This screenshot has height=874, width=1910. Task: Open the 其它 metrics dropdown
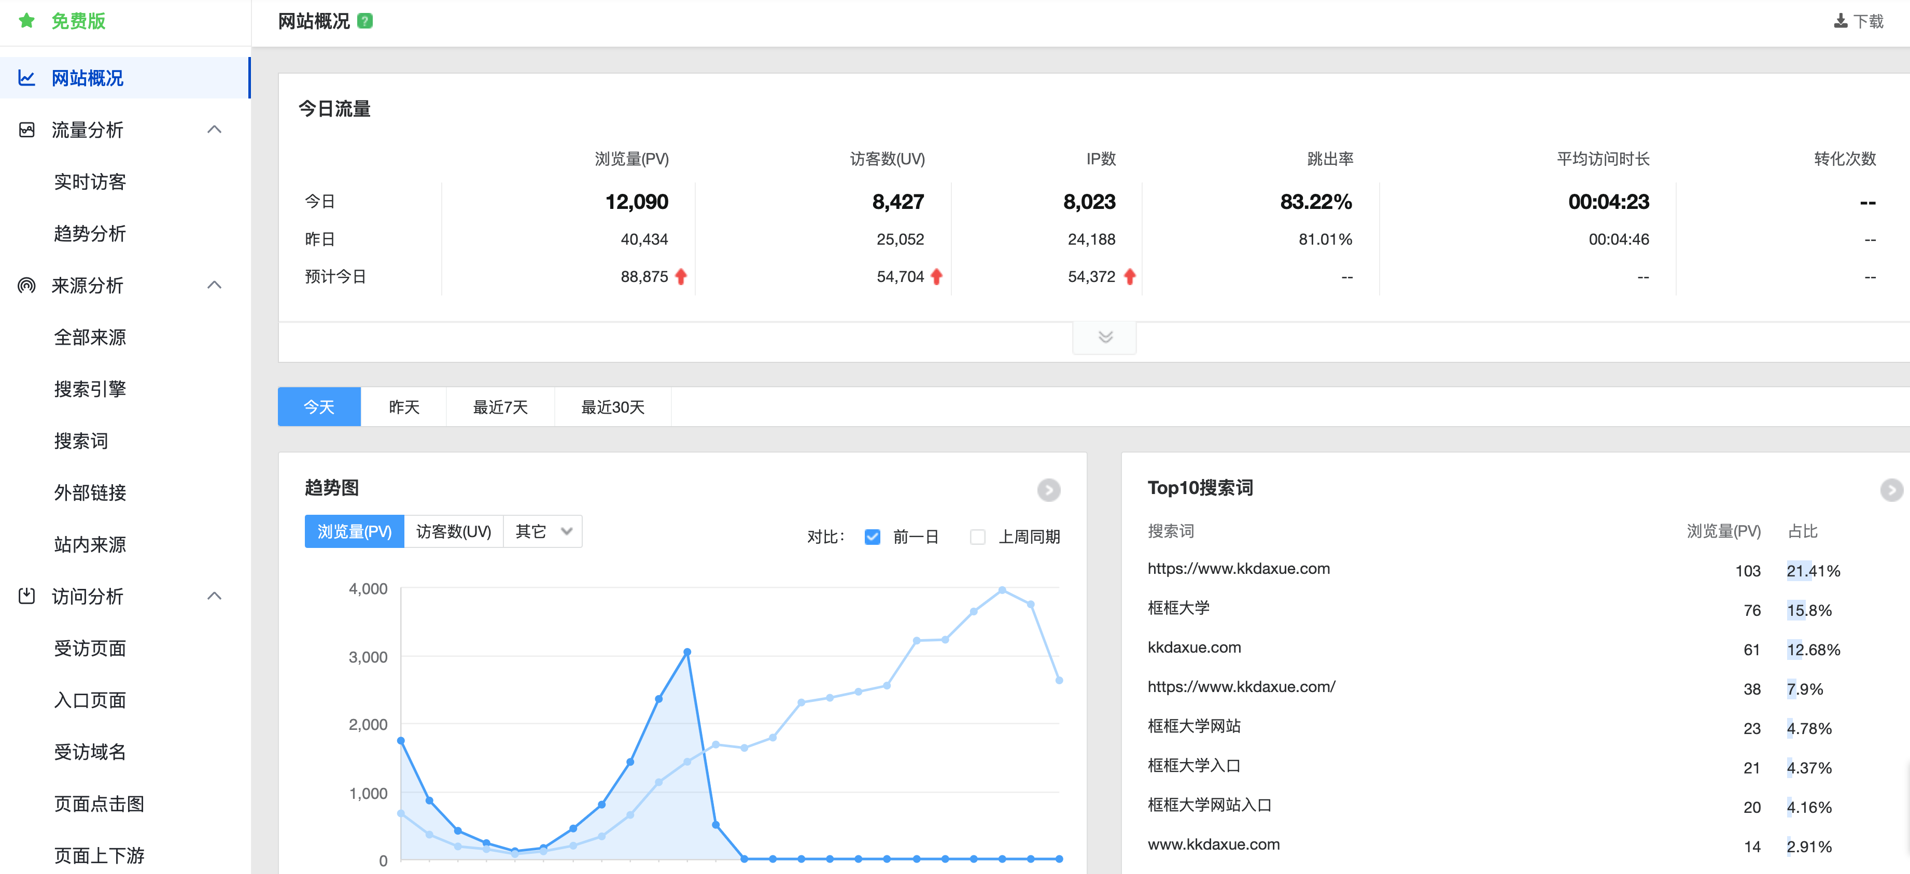point(543,531)
